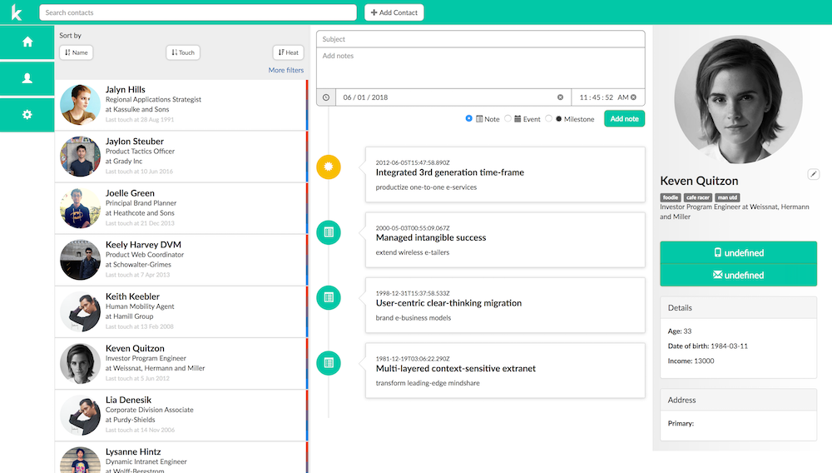The width and height of the screenshot is (832, 473).
Task: Click the Subject input field
Action: [x=481, y=39]
